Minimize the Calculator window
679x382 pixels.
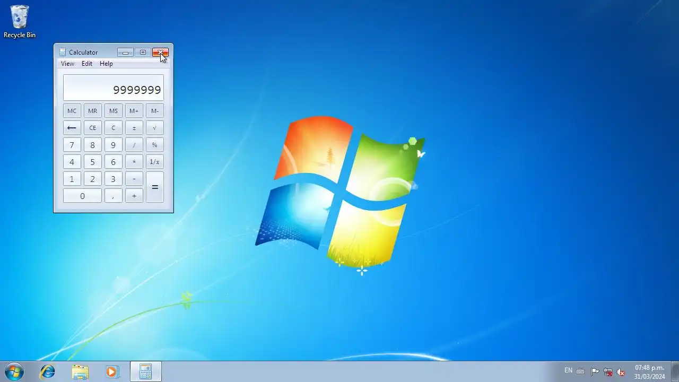point(126,53)
